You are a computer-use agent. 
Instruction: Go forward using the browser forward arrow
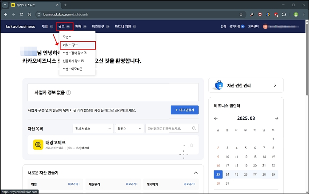tap(13, 14)
